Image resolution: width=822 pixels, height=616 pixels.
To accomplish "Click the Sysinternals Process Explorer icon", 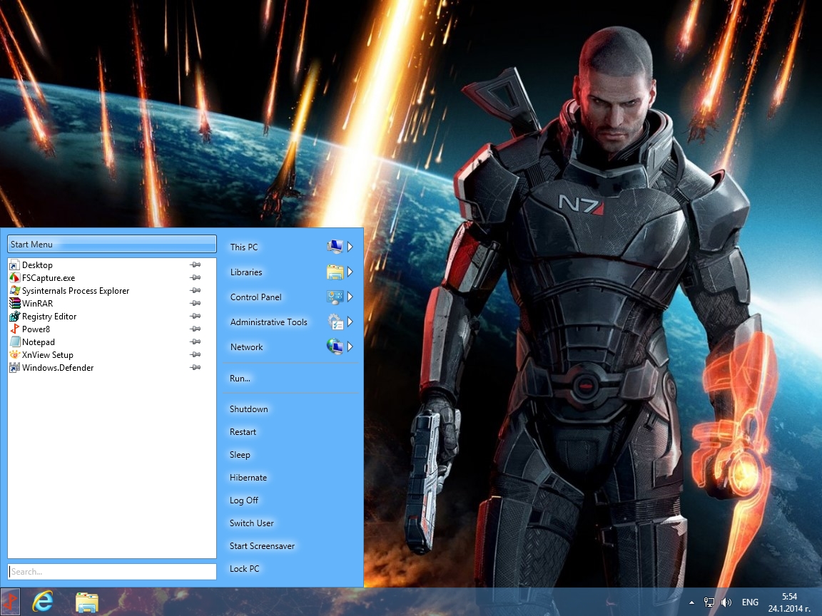I will coord(15,291).
